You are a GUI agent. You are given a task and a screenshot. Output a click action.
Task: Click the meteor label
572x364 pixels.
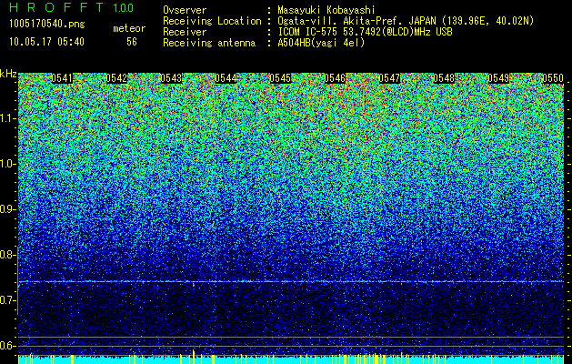[129, 28]
